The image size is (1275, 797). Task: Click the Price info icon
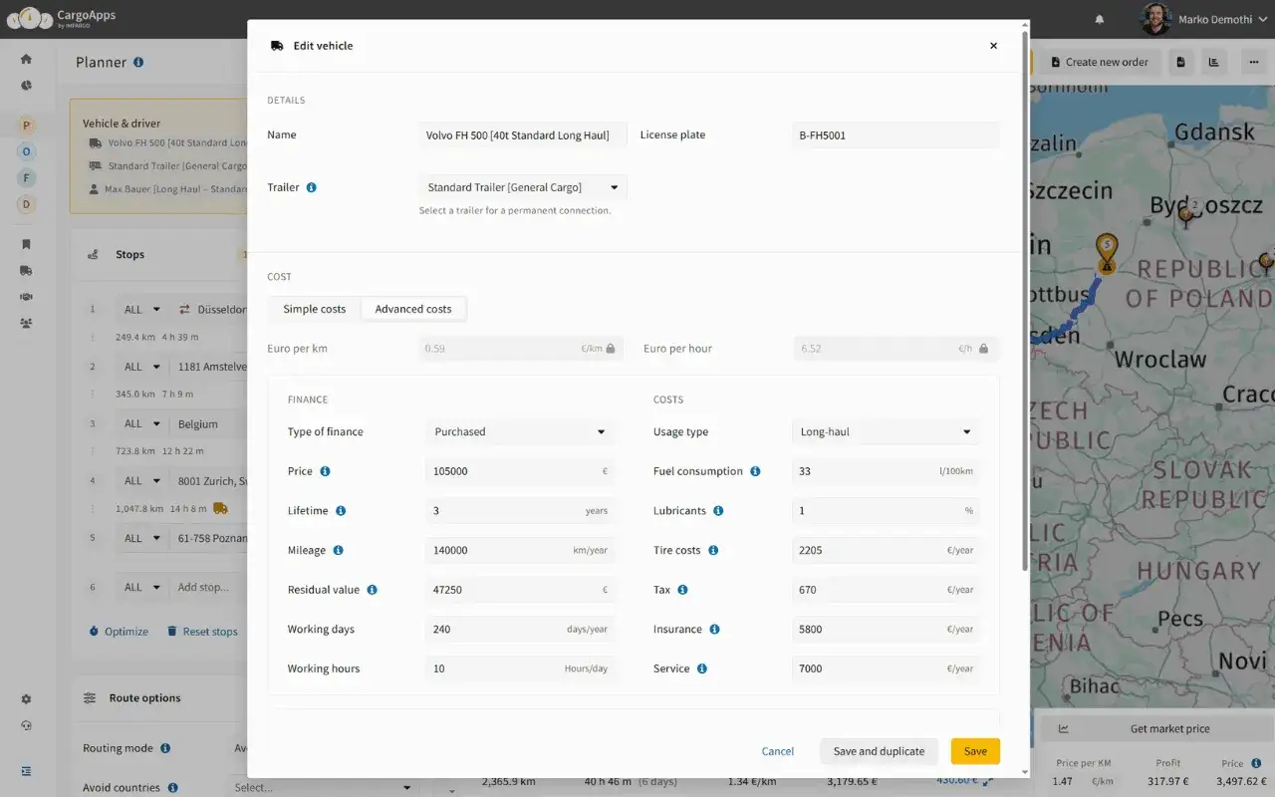tap(325, 471)
